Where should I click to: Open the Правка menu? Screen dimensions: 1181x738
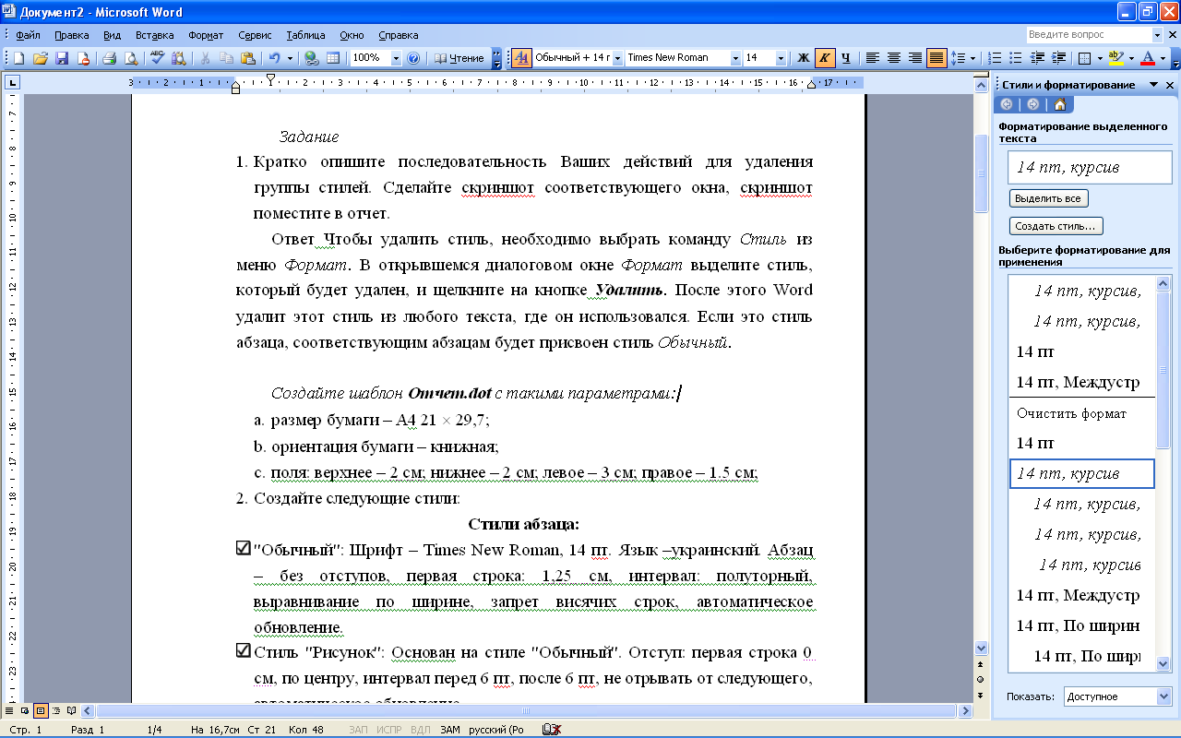71,35
